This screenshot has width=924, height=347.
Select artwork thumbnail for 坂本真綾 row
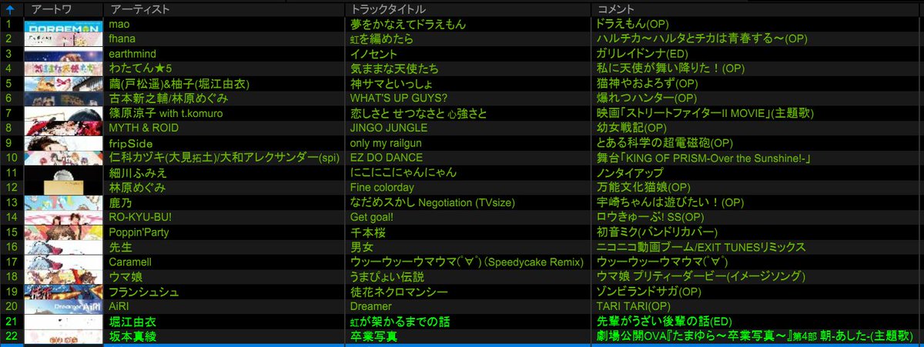[65, 336]
